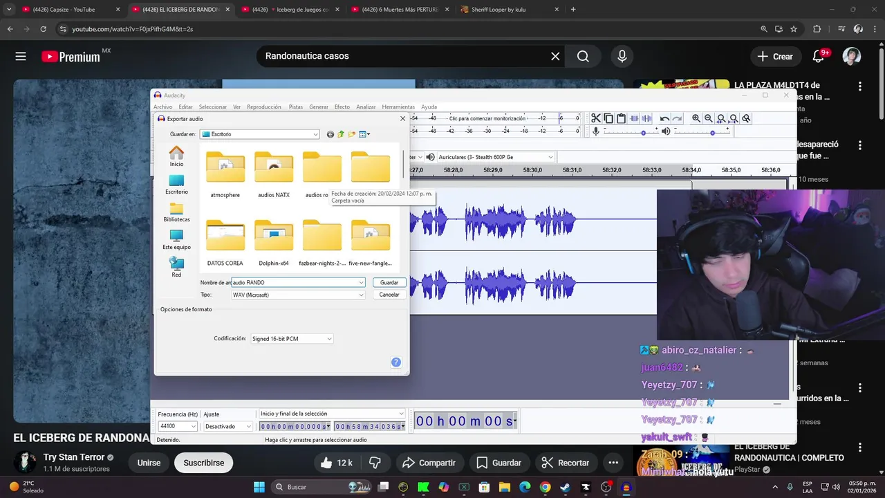Click the Compartir button under the video
This screenshot has height=498, width=885.
tap(429, 463)
